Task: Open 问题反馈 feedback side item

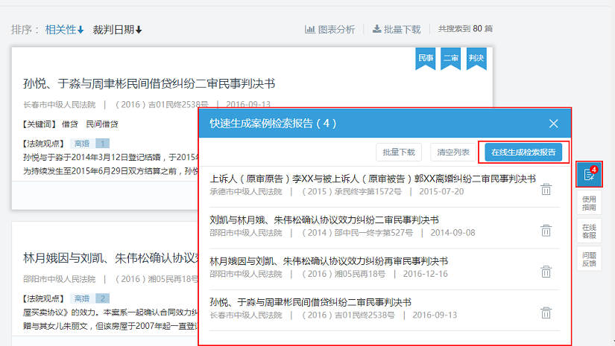Action: click(589, 258)
